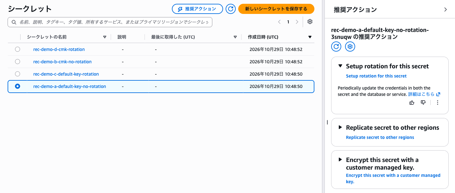Click the 推奨アクション panel title
The image size is (455, 193).
coord(355,9)
